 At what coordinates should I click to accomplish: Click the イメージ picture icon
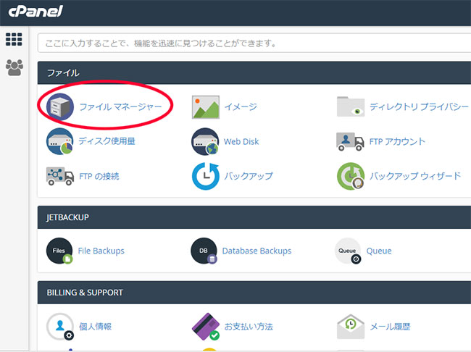tap(206, 107)
